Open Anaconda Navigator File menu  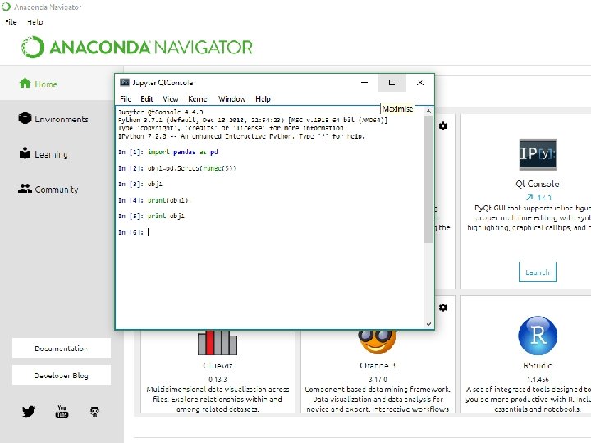click(11, 22)
